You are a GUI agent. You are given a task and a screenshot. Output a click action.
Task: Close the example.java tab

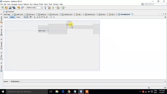pos(132,14)
